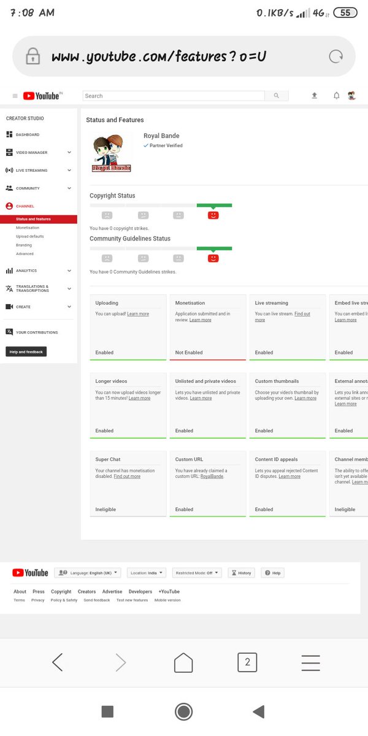Tap the Android back triangle button
The height and width of the screenshot is (736, 368).
click(259, 711)
